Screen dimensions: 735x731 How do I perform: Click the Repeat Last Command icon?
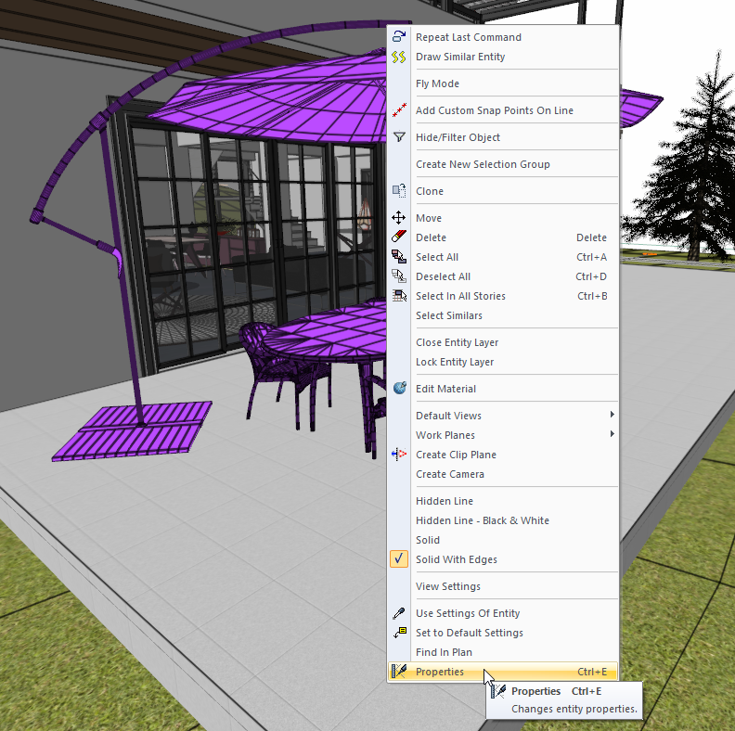[399, 36]
